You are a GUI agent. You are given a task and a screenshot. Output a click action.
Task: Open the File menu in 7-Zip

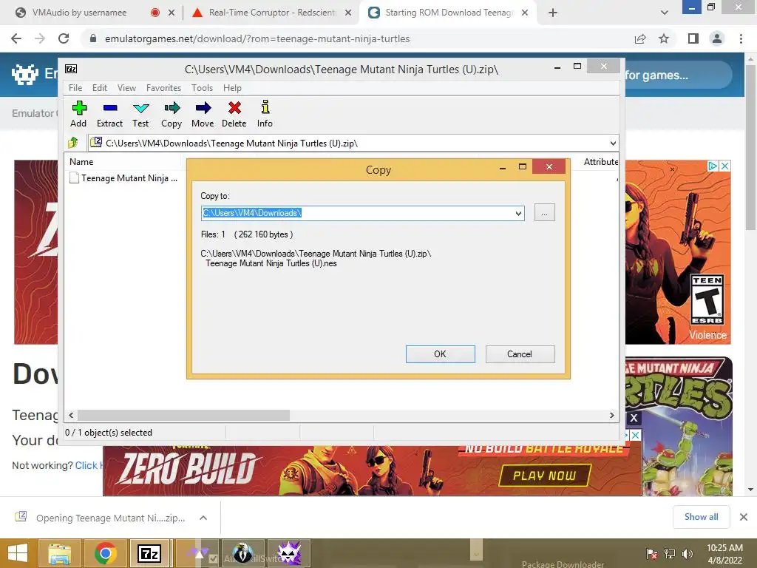tap(75, 88)
